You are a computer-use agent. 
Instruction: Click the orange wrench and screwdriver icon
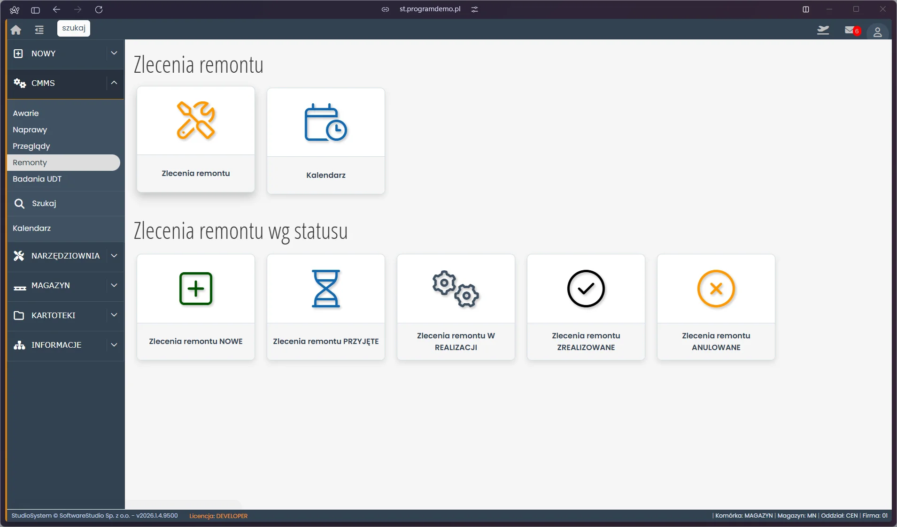(196, 121)
